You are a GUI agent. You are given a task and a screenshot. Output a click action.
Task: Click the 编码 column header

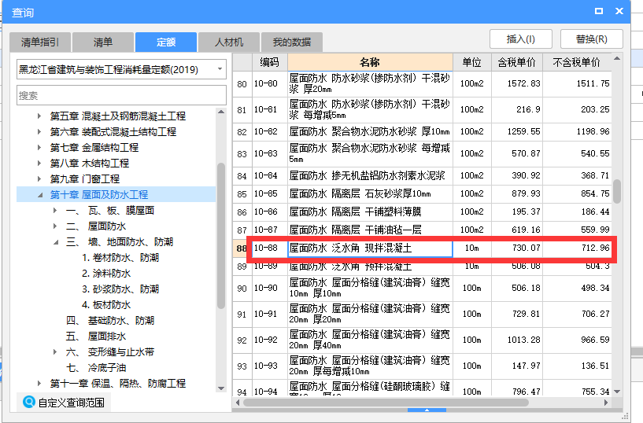269,62
